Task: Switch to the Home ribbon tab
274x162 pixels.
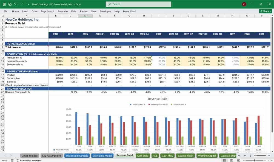Action: [x=15, y=11]
